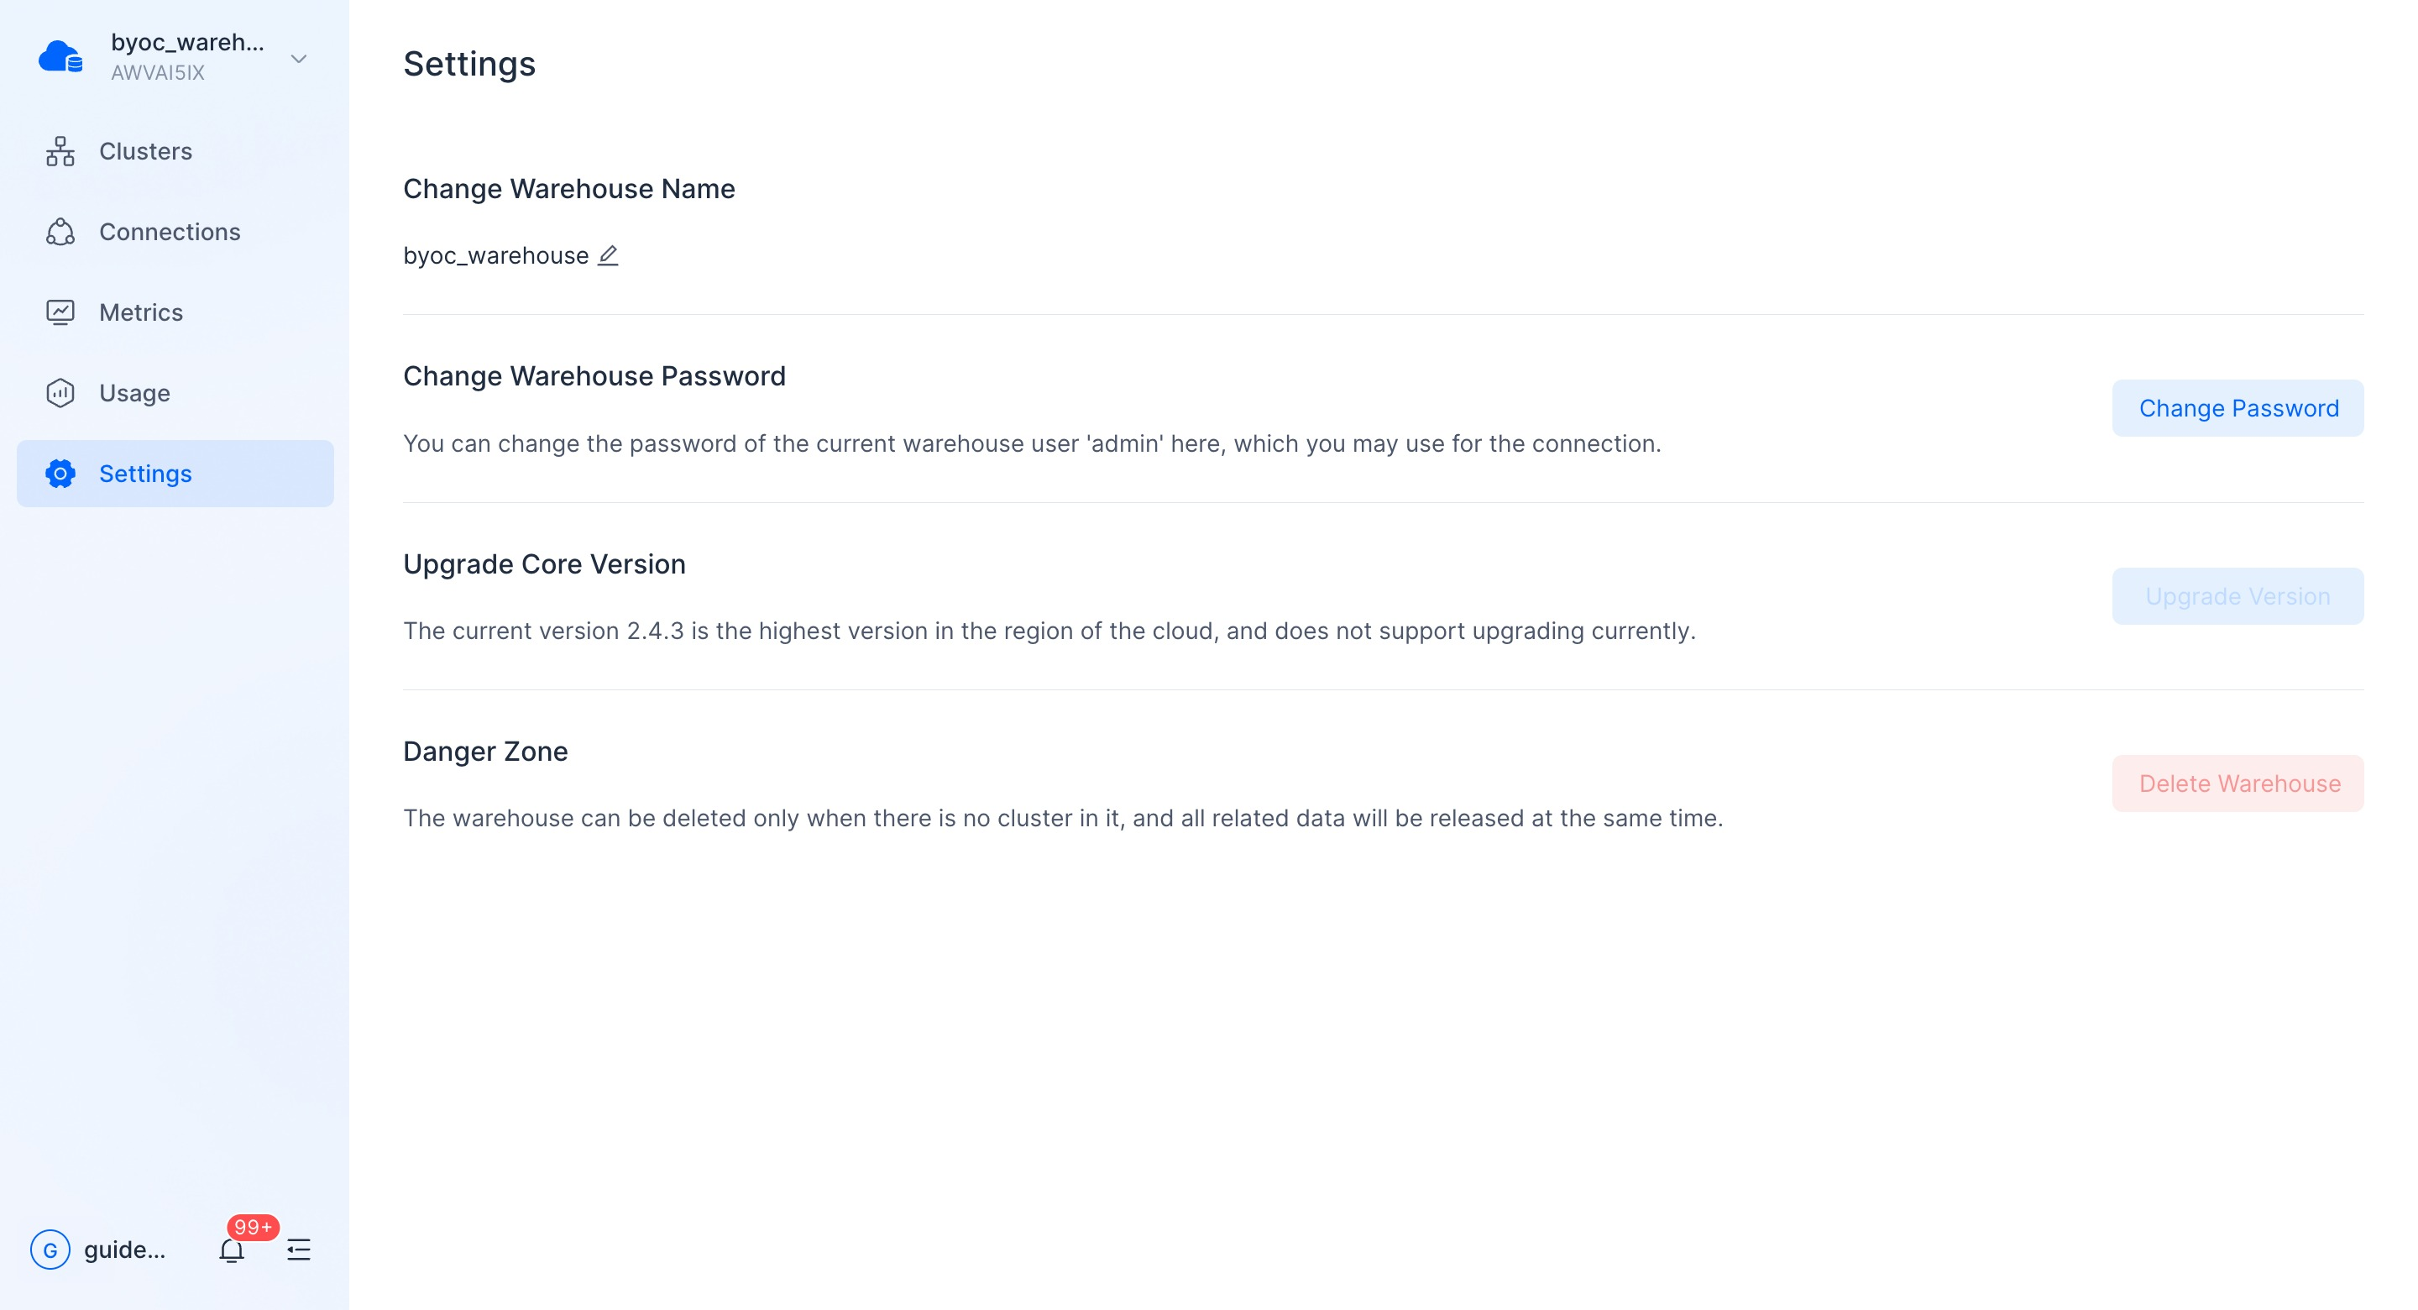
Task: Click the Metrics chart icon
Action: 60,312
